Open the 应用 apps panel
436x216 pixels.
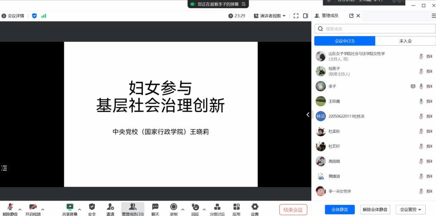236,209
